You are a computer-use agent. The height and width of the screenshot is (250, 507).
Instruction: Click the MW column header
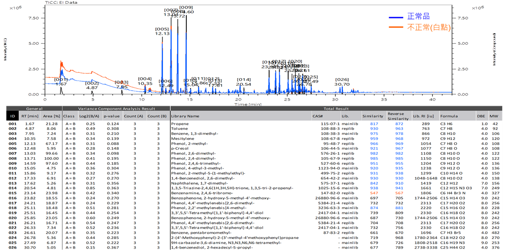click(495, 116)
